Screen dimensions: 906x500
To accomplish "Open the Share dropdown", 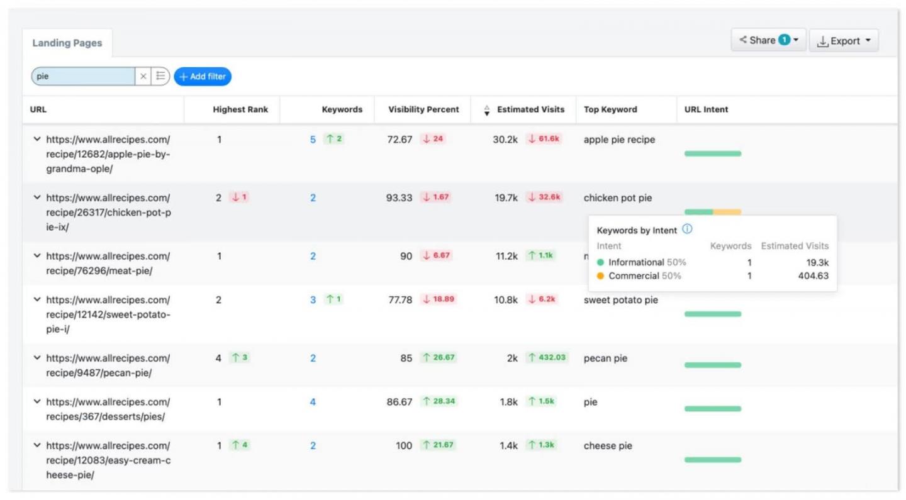I will click(768, 40).
